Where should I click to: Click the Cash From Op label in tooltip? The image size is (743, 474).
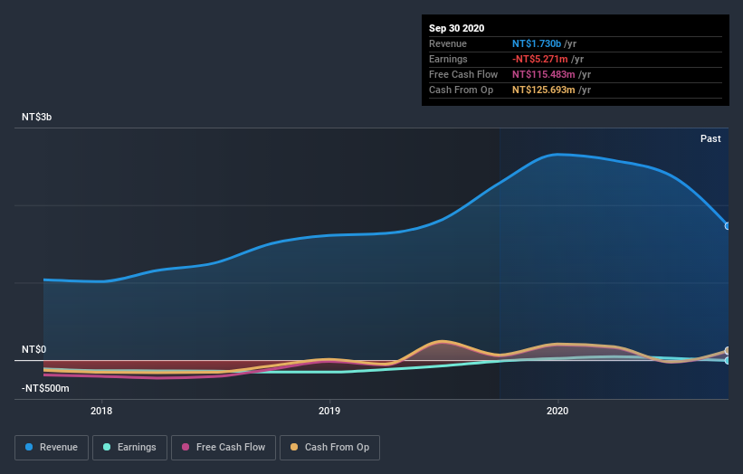(461, 90)
